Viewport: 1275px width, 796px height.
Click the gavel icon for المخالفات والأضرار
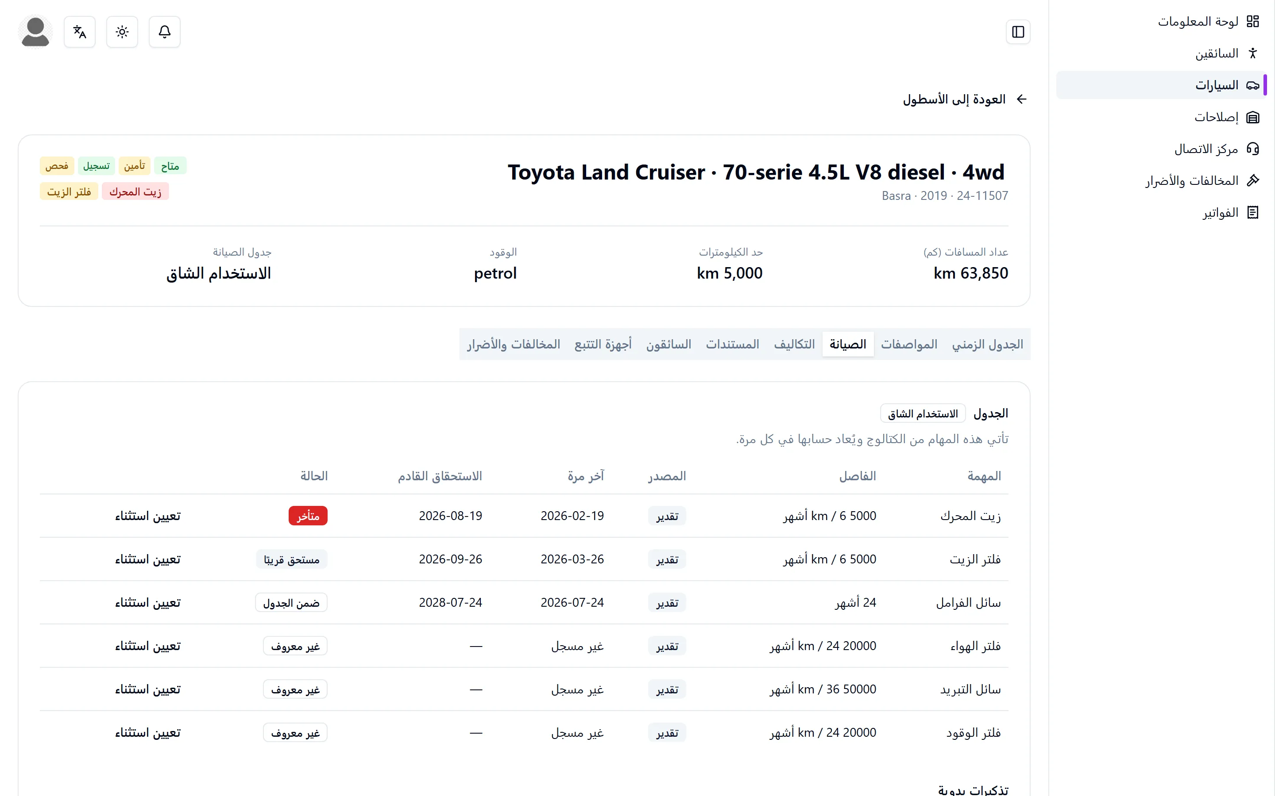click(1252, 180)
